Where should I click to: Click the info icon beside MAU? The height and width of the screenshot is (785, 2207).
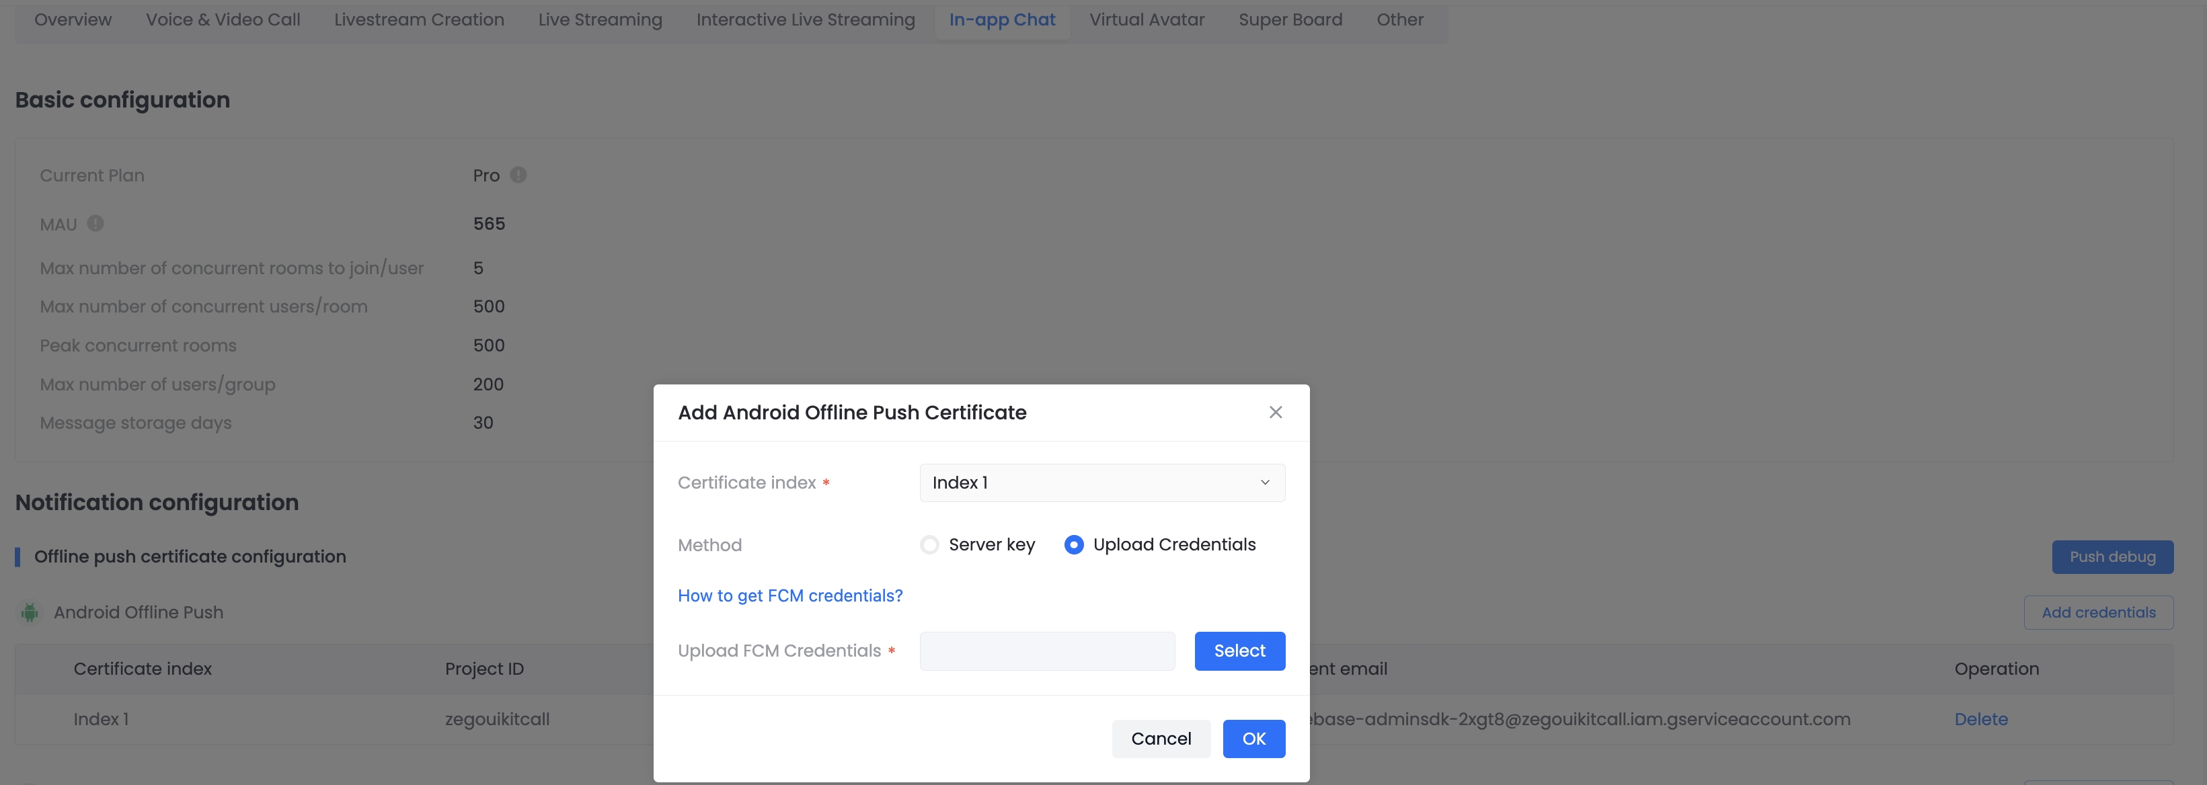(x=95, y=223)
